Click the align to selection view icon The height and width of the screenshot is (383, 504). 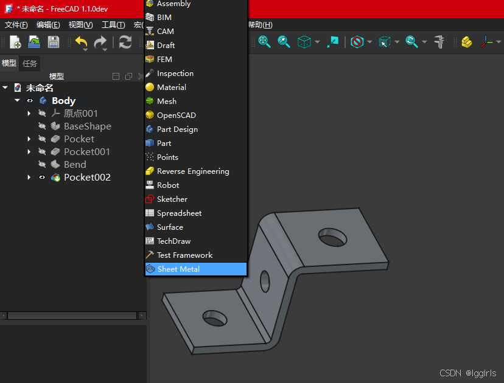coord(332,42)
